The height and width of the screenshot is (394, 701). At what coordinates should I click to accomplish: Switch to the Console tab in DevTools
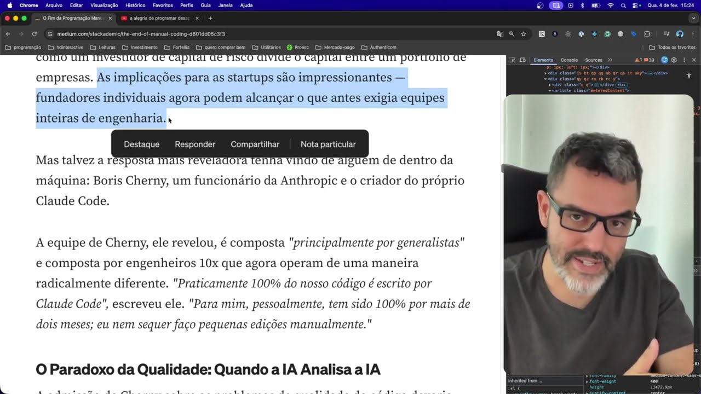tap(569, 60)
